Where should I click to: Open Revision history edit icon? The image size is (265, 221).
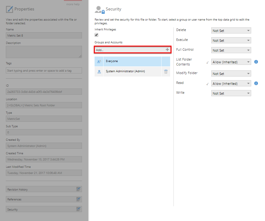tap(79, 189)
